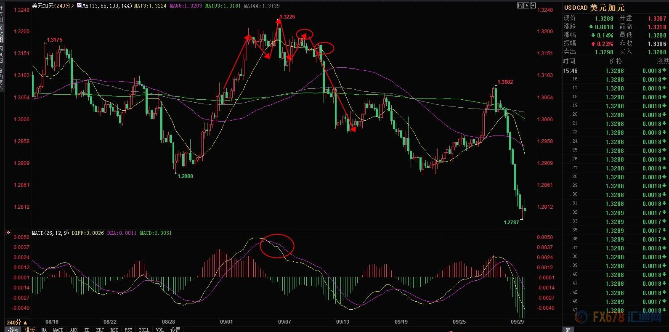Switch to the MACD indicator tab
The image size is (669, 332).
(58, 329)
